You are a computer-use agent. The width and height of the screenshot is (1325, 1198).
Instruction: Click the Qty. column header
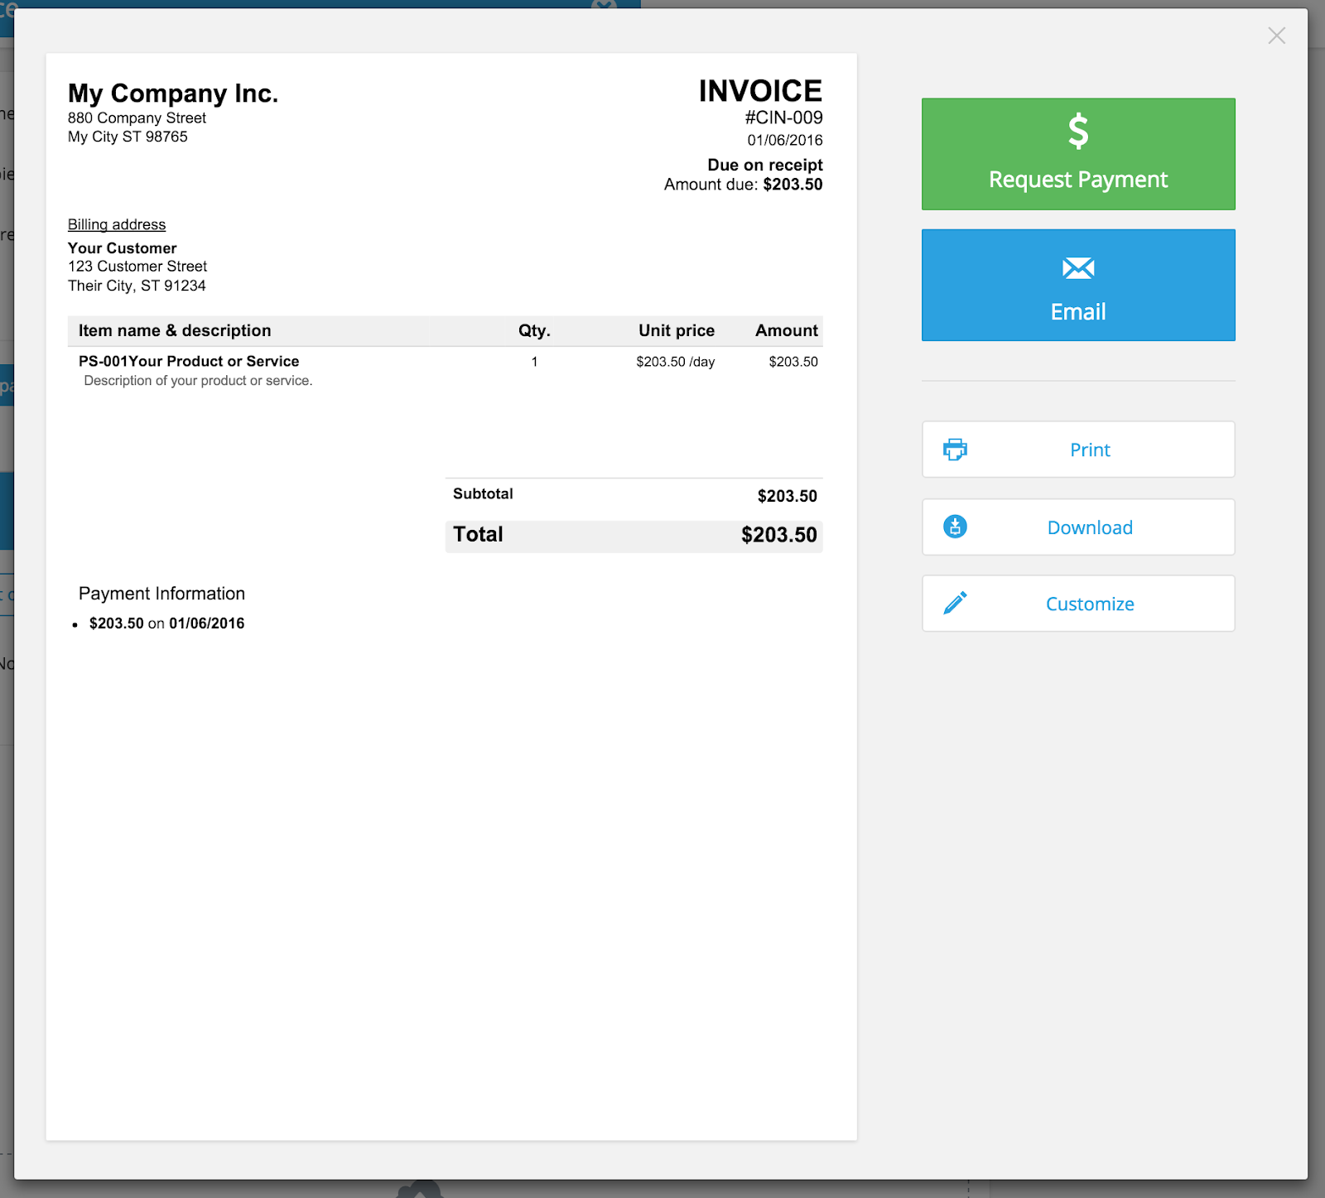[534, 330]
